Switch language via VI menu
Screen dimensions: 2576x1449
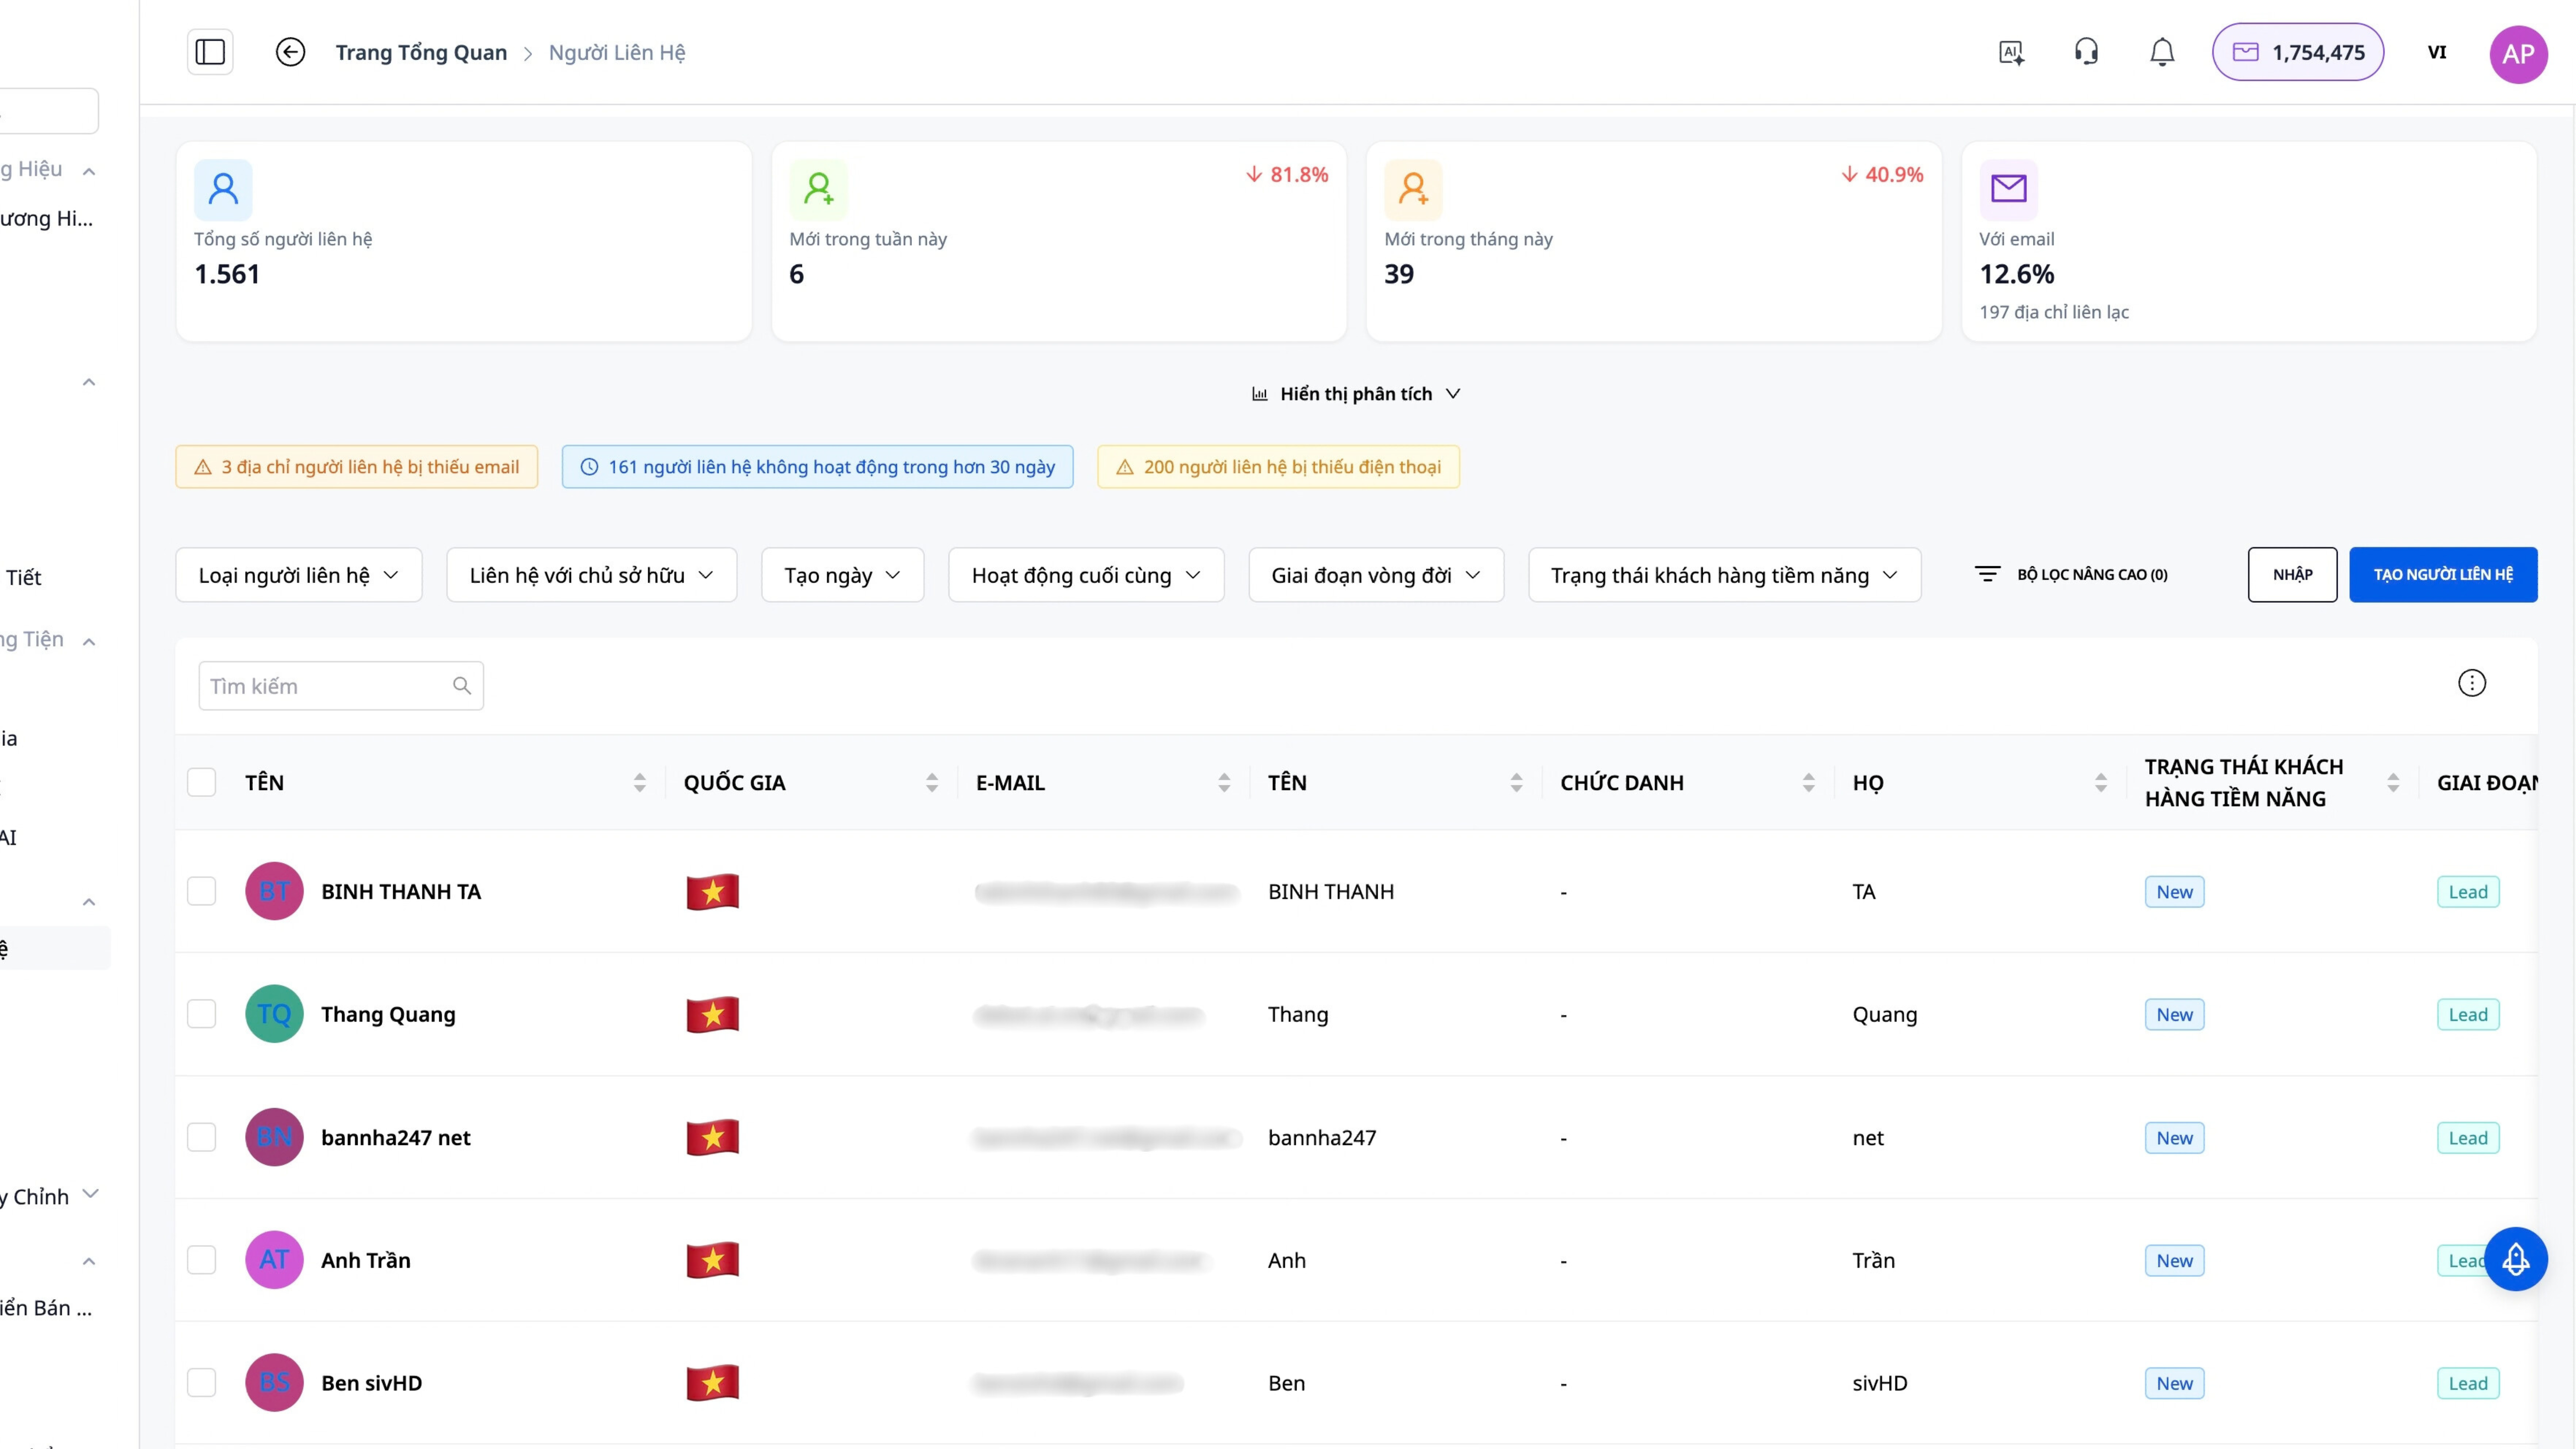tap(2436, 53)
